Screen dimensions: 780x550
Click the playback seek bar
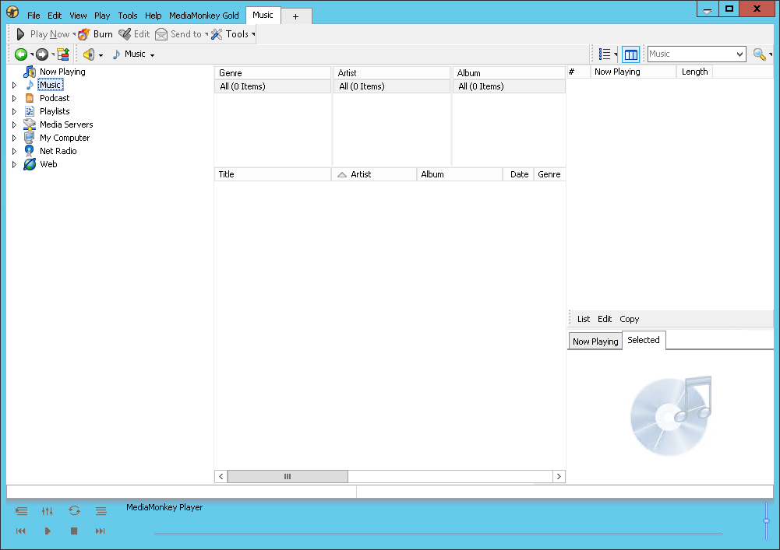pos(438,534)
